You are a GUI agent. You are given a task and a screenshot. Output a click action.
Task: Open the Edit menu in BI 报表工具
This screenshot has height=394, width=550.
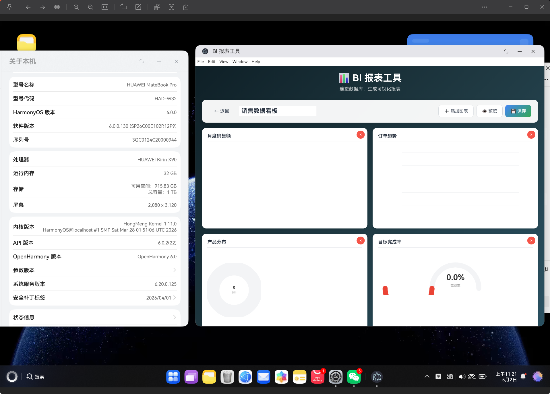212,62
